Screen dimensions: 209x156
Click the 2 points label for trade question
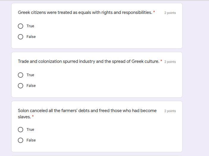pyautogui.click(x=170, y=62)
